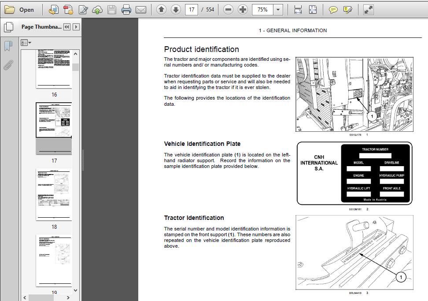The height and width of the screenshot is (301, 428).
Task: Select the page 17 thumbnail
Action: point(54,128)
